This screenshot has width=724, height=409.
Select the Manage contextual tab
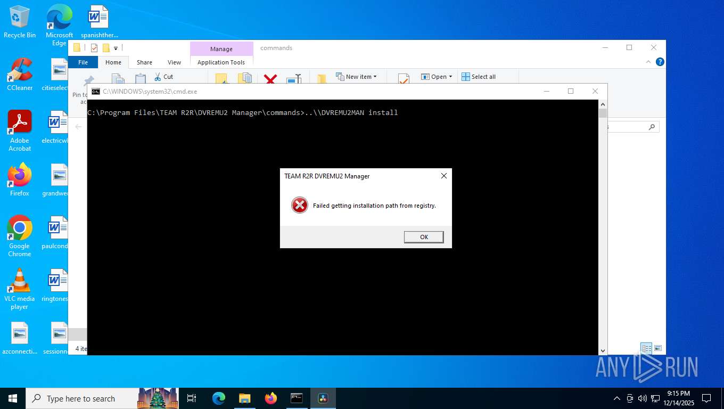click(221, 48)
